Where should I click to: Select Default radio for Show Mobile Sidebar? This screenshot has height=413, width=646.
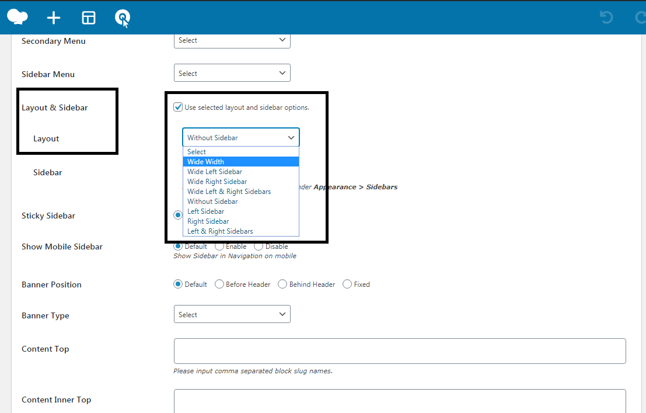pyautogui.click(x=178, y=247)
